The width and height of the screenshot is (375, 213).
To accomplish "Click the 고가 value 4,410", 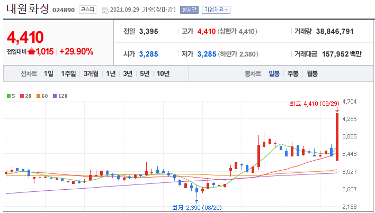I will [207, 32].
